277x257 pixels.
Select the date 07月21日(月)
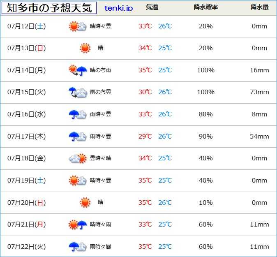pyautogui.click(x=26, y=225)
